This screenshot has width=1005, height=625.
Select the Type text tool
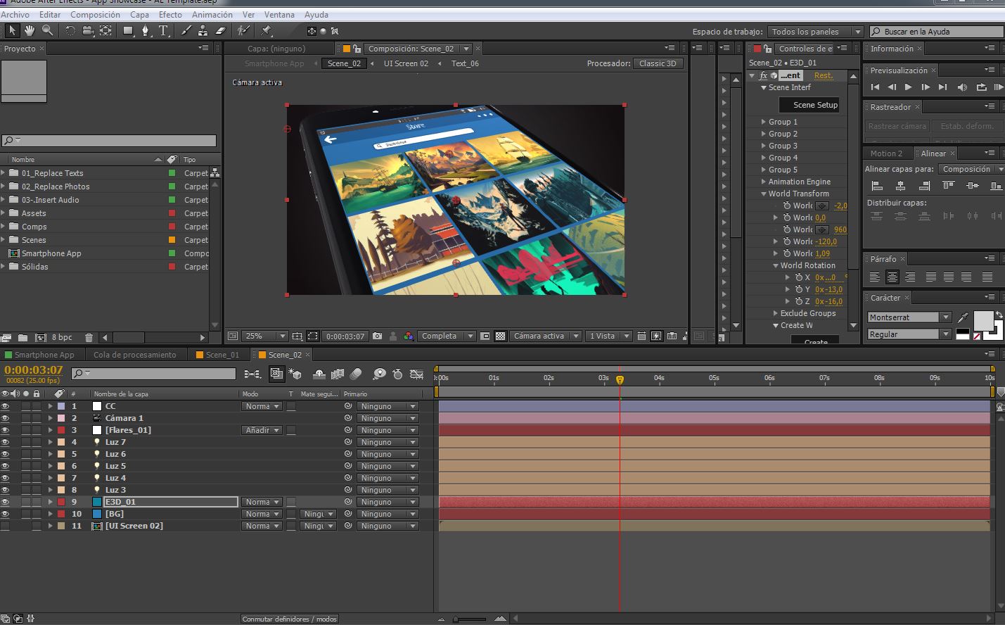point(163,30)
